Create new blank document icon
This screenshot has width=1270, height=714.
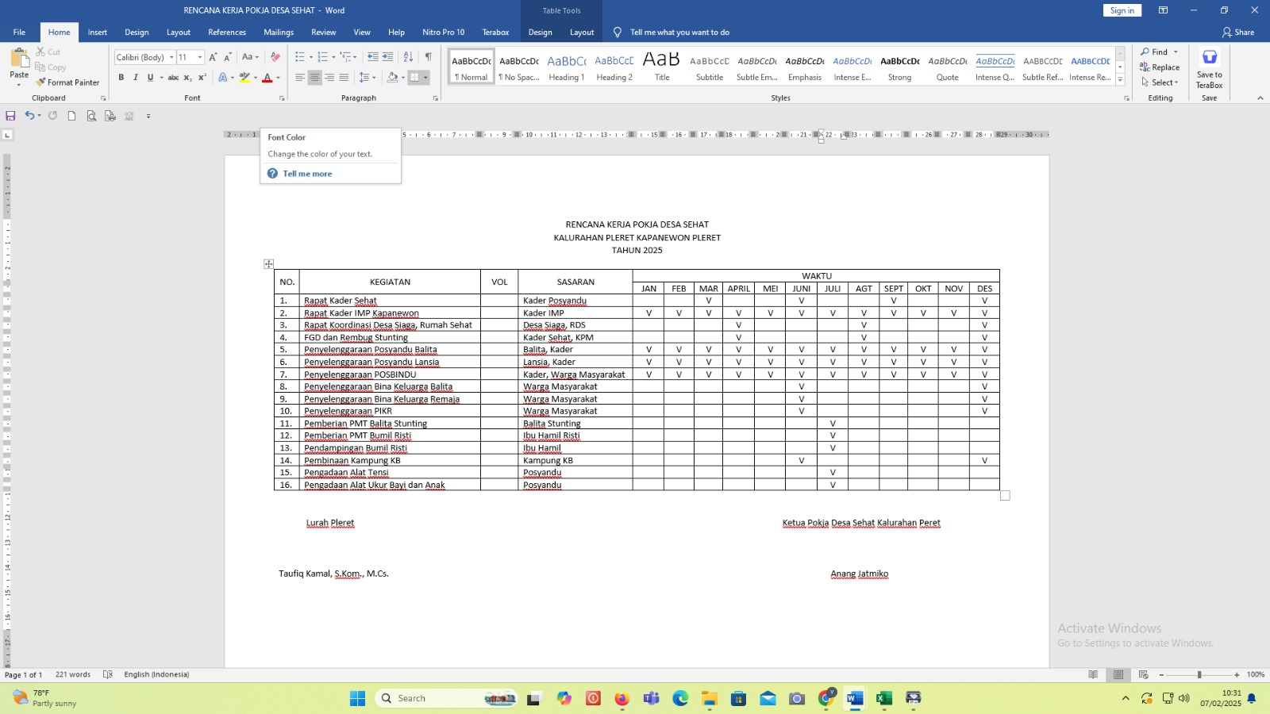[x=71, y=116]
